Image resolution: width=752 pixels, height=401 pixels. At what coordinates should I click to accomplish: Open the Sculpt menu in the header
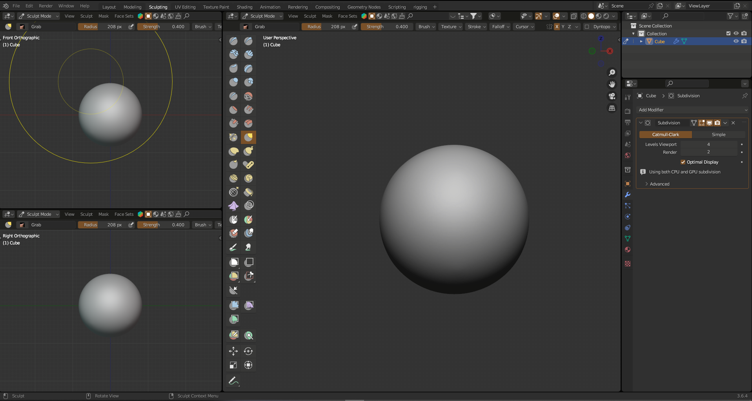tap(310, 16)
